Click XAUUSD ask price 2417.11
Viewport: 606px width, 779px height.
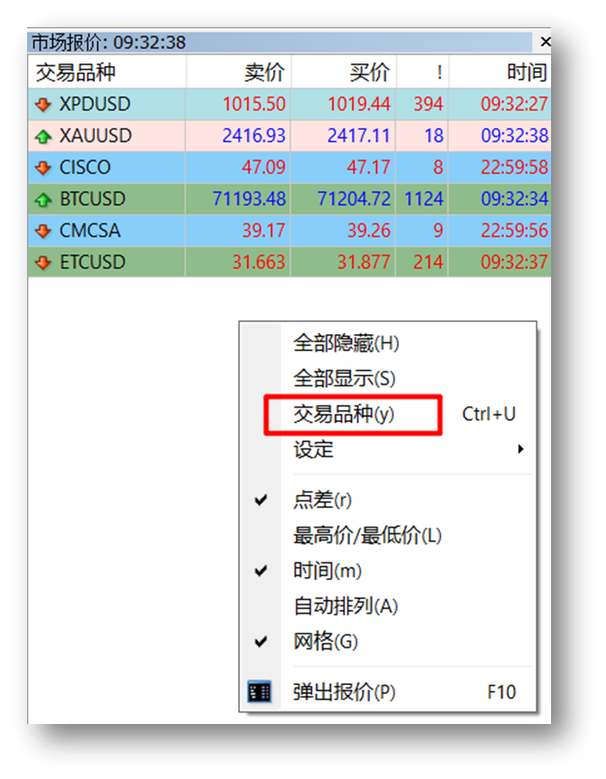[359, 136]
